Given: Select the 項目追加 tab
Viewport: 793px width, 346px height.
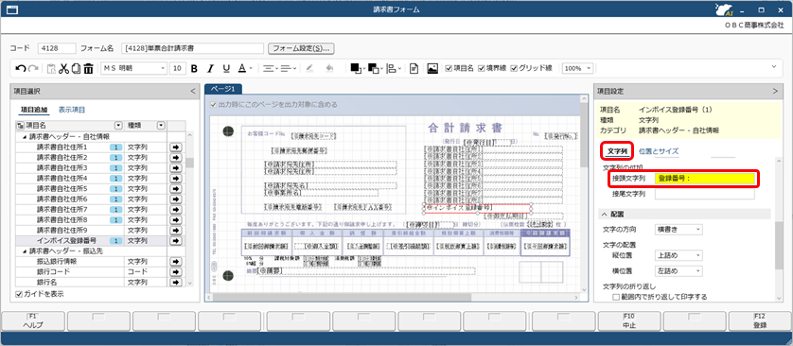Looking at the screenshot, I should (x=34, y=110).
